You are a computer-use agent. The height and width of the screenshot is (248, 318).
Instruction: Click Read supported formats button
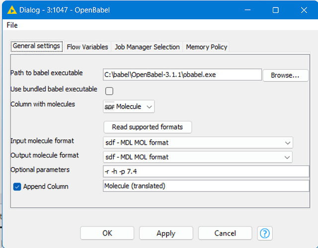148,127
